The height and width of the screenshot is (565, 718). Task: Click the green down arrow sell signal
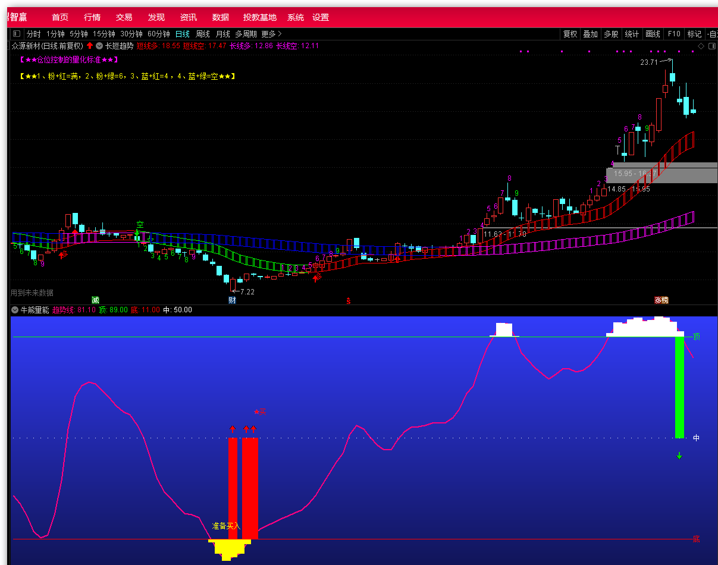coord(679,456)
